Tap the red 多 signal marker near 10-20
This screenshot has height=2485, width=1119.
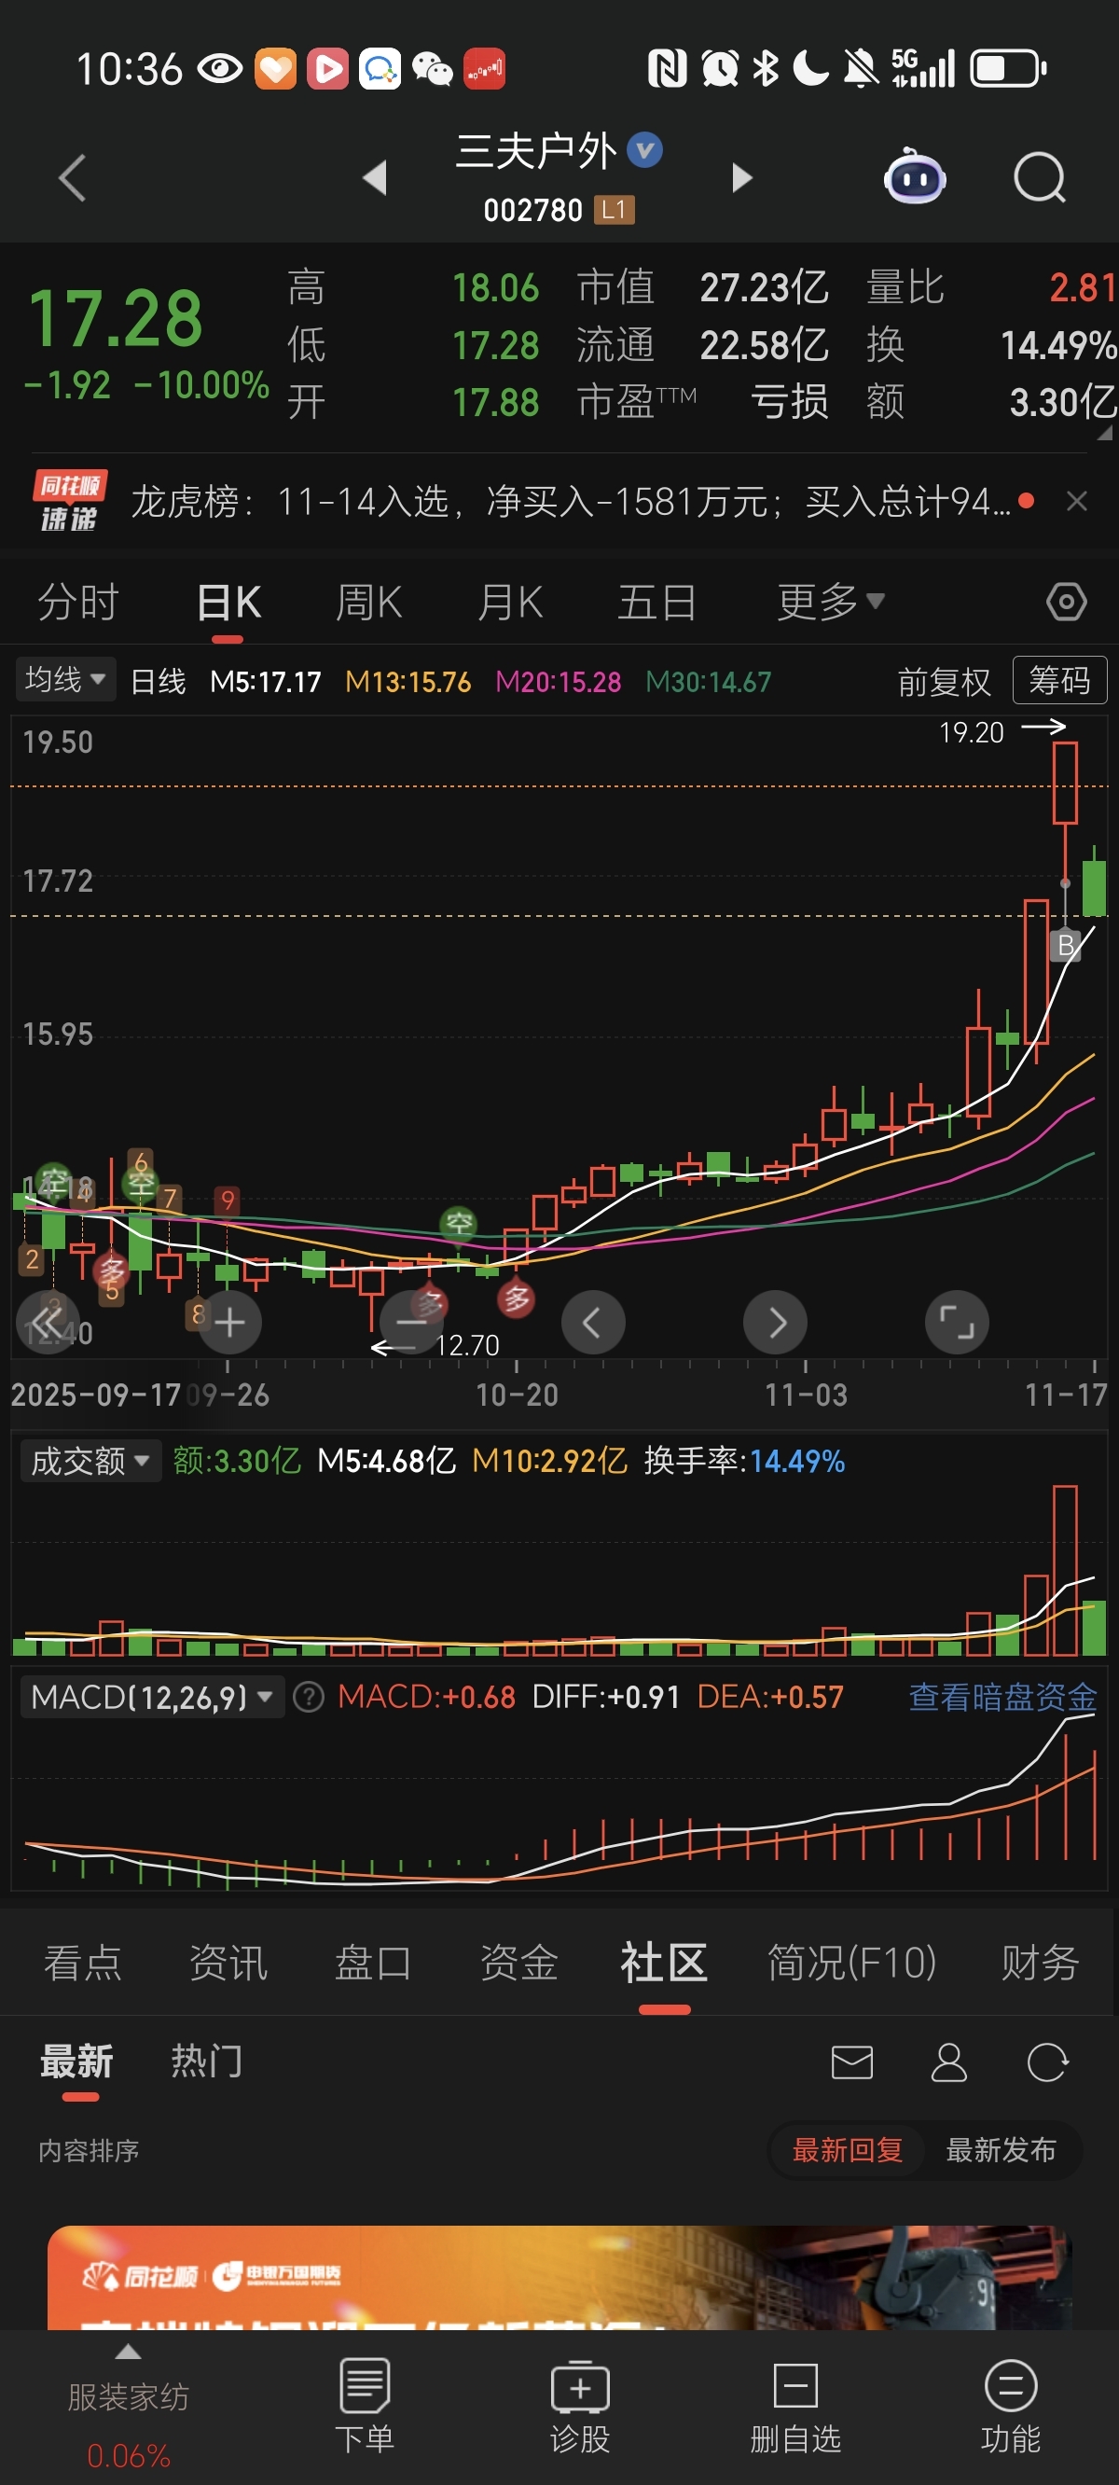pos(517,1298)
